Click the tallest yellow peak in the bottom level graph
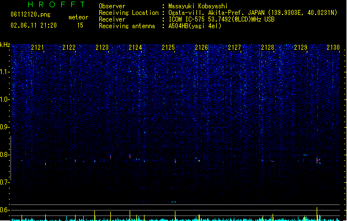 317,214
